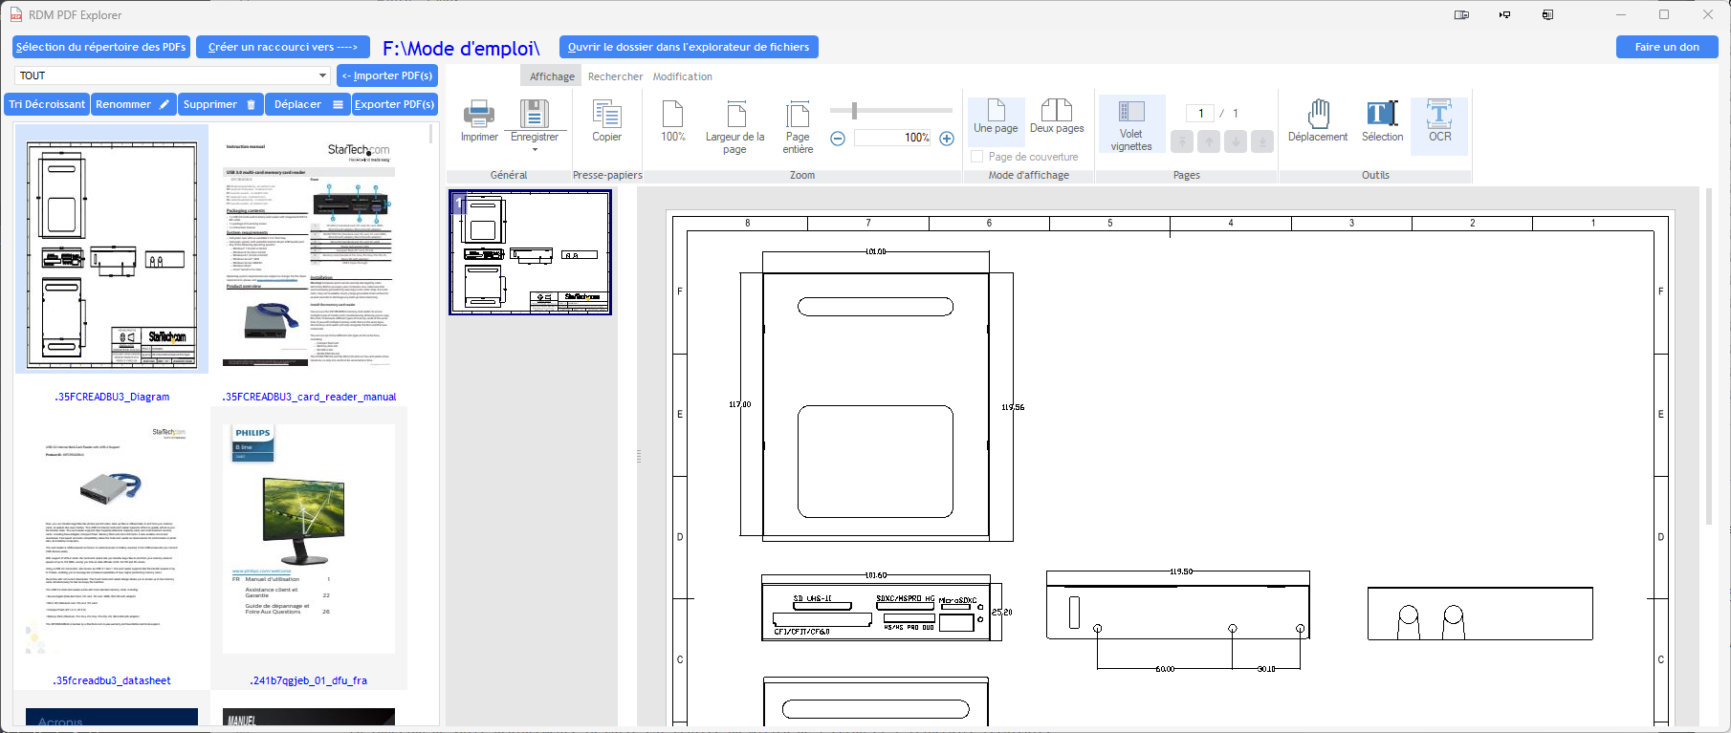Pick the Sélection text tool
This screenshot has width=1731, height=733.
(1382, 115)
